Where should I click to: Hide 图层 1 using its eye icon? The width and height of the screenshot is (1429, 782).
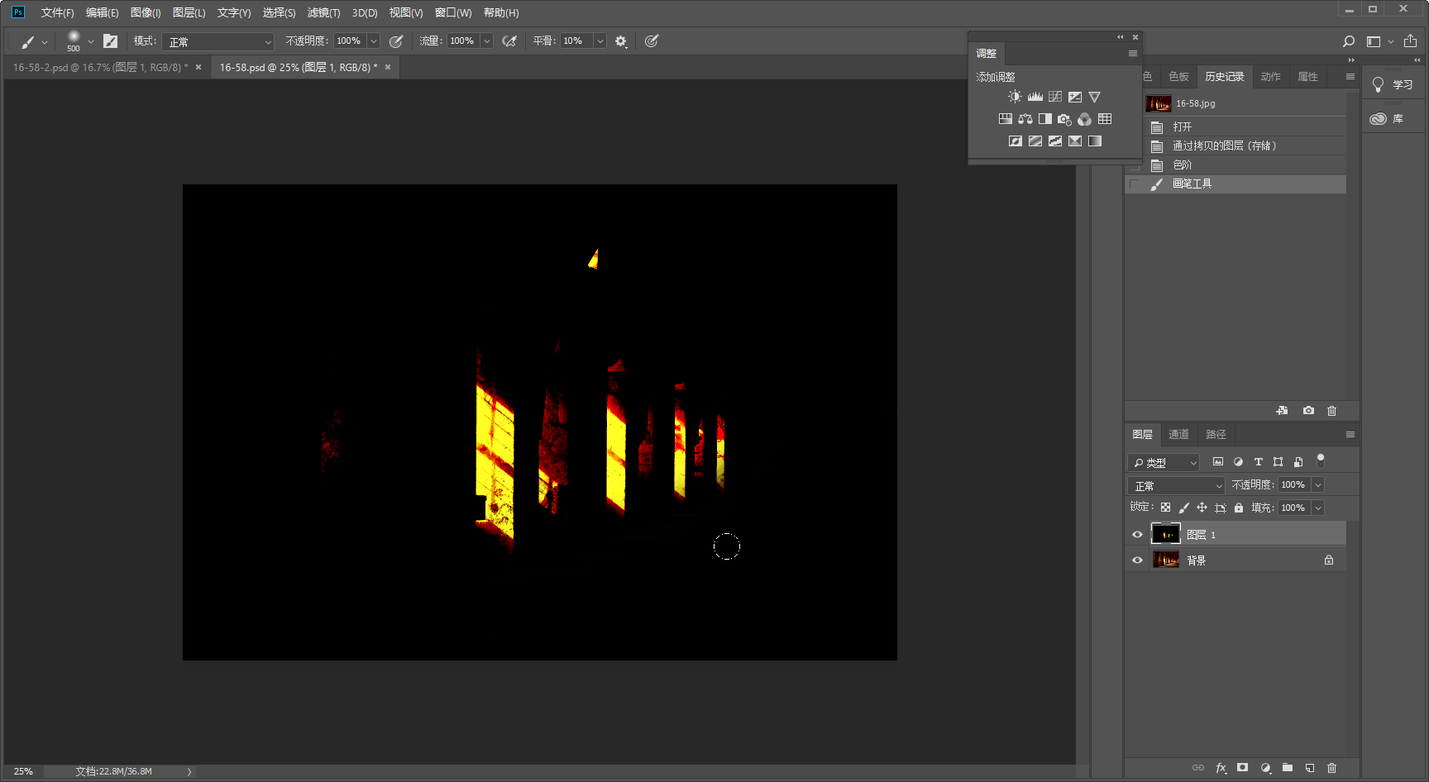pos(1137,535)
